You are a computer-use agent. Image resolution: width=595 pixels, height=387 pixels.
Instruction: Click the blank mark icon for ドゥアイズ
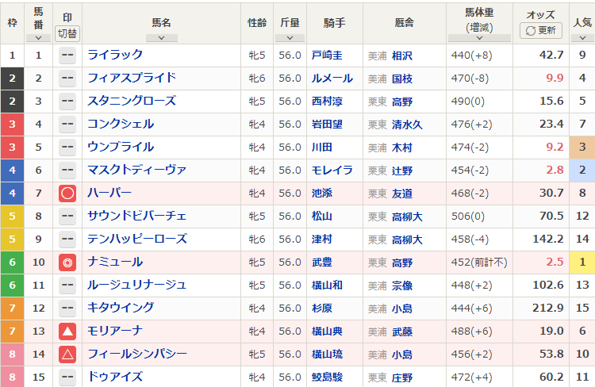[x=67, y=377]
